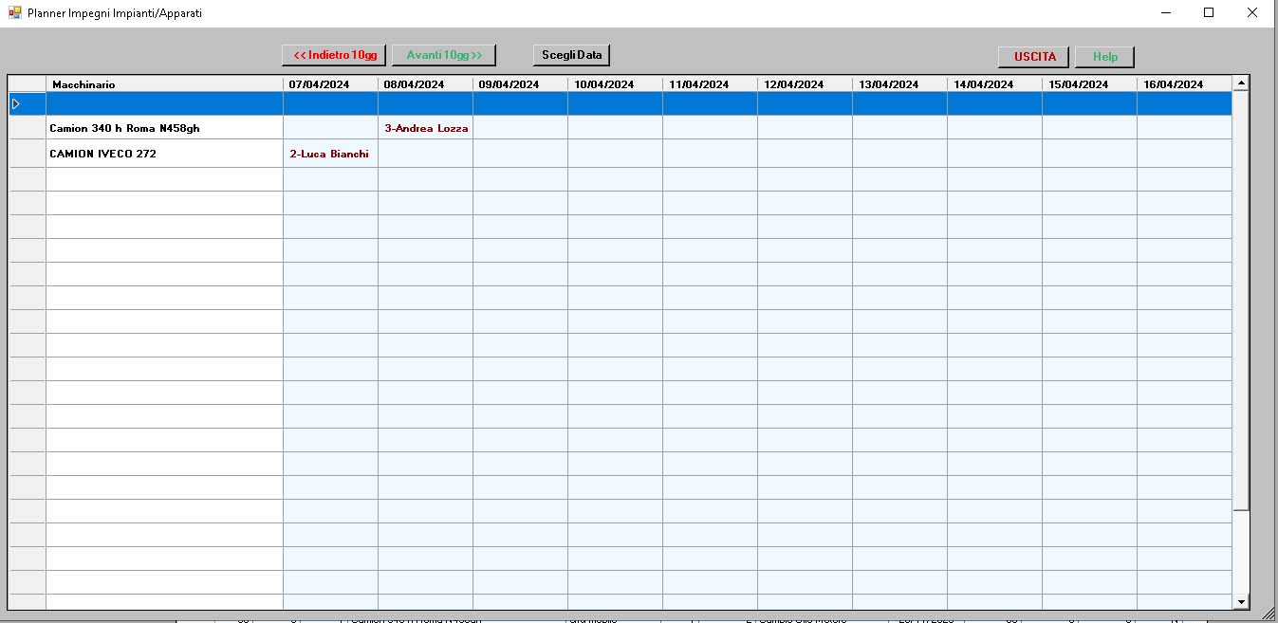
Task: Select the 2-Luca Bianchi appointment cell
Action: coord(330,154)
